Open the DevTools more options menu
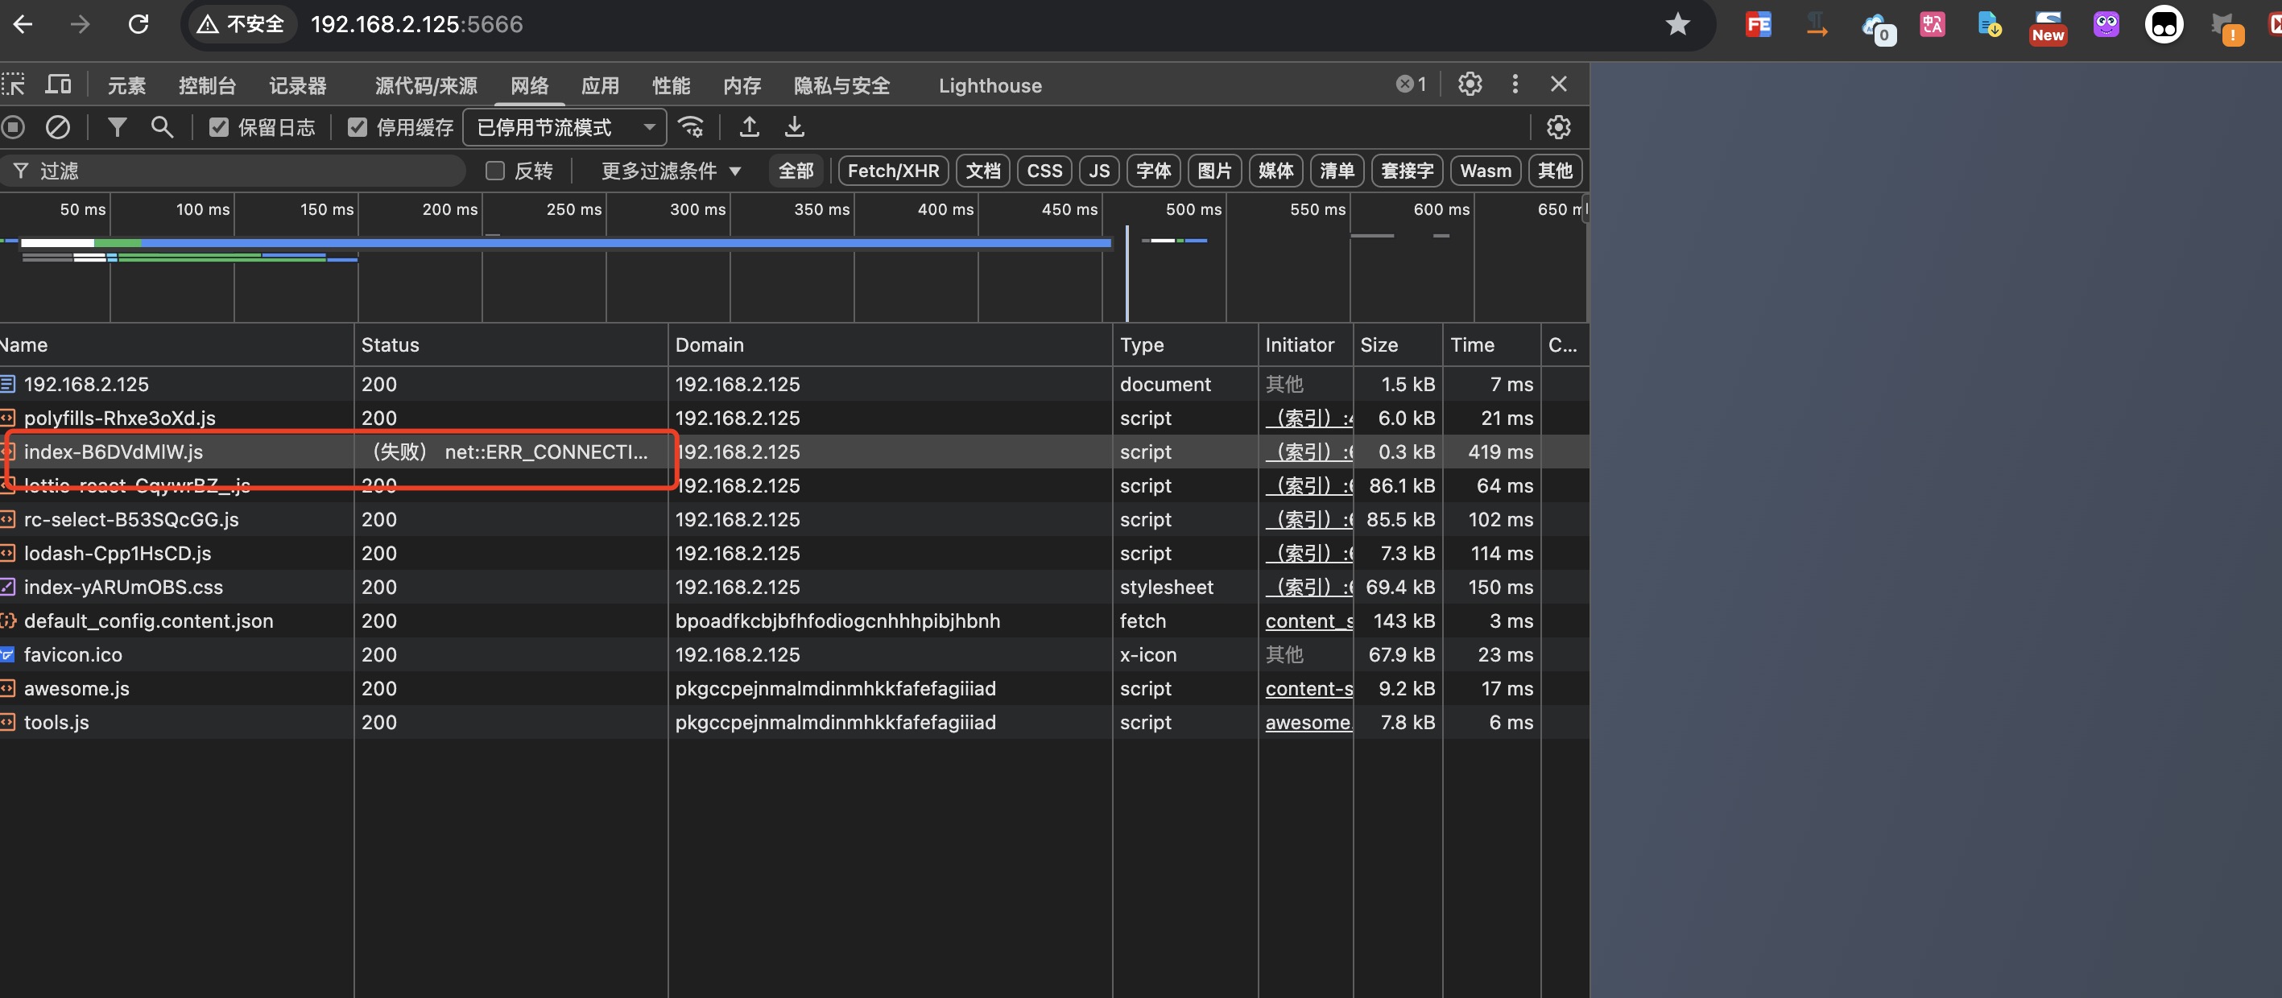 tap(1515, 85)
